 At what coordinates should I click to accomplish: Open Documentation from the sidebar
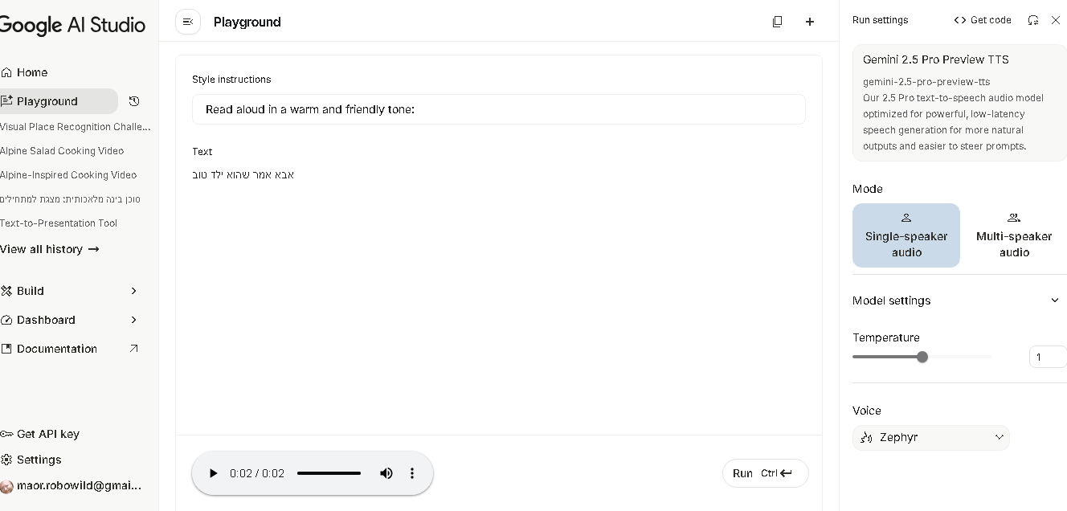(x=57, y=349)
